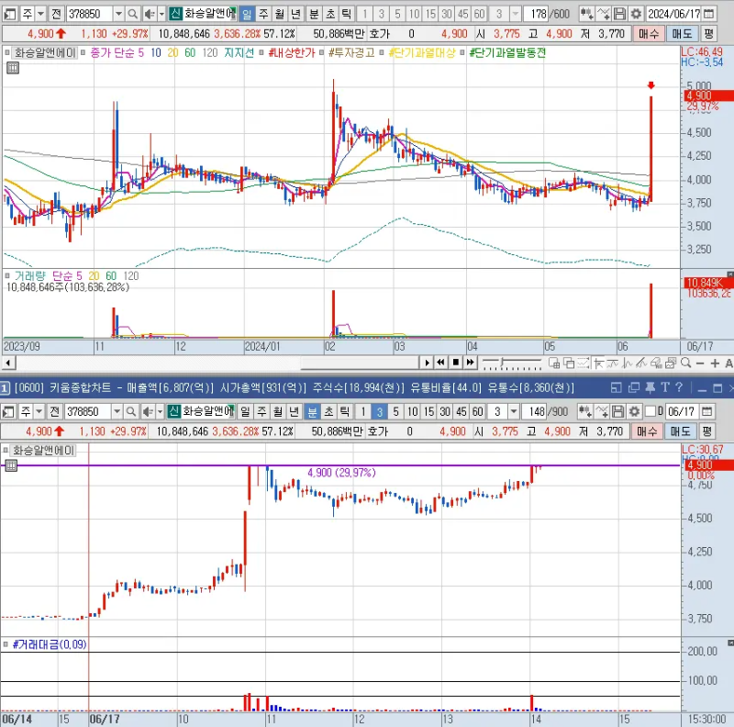
Task: Click the play forward button beside the scrollbar
Action: [x=427, y=363]
